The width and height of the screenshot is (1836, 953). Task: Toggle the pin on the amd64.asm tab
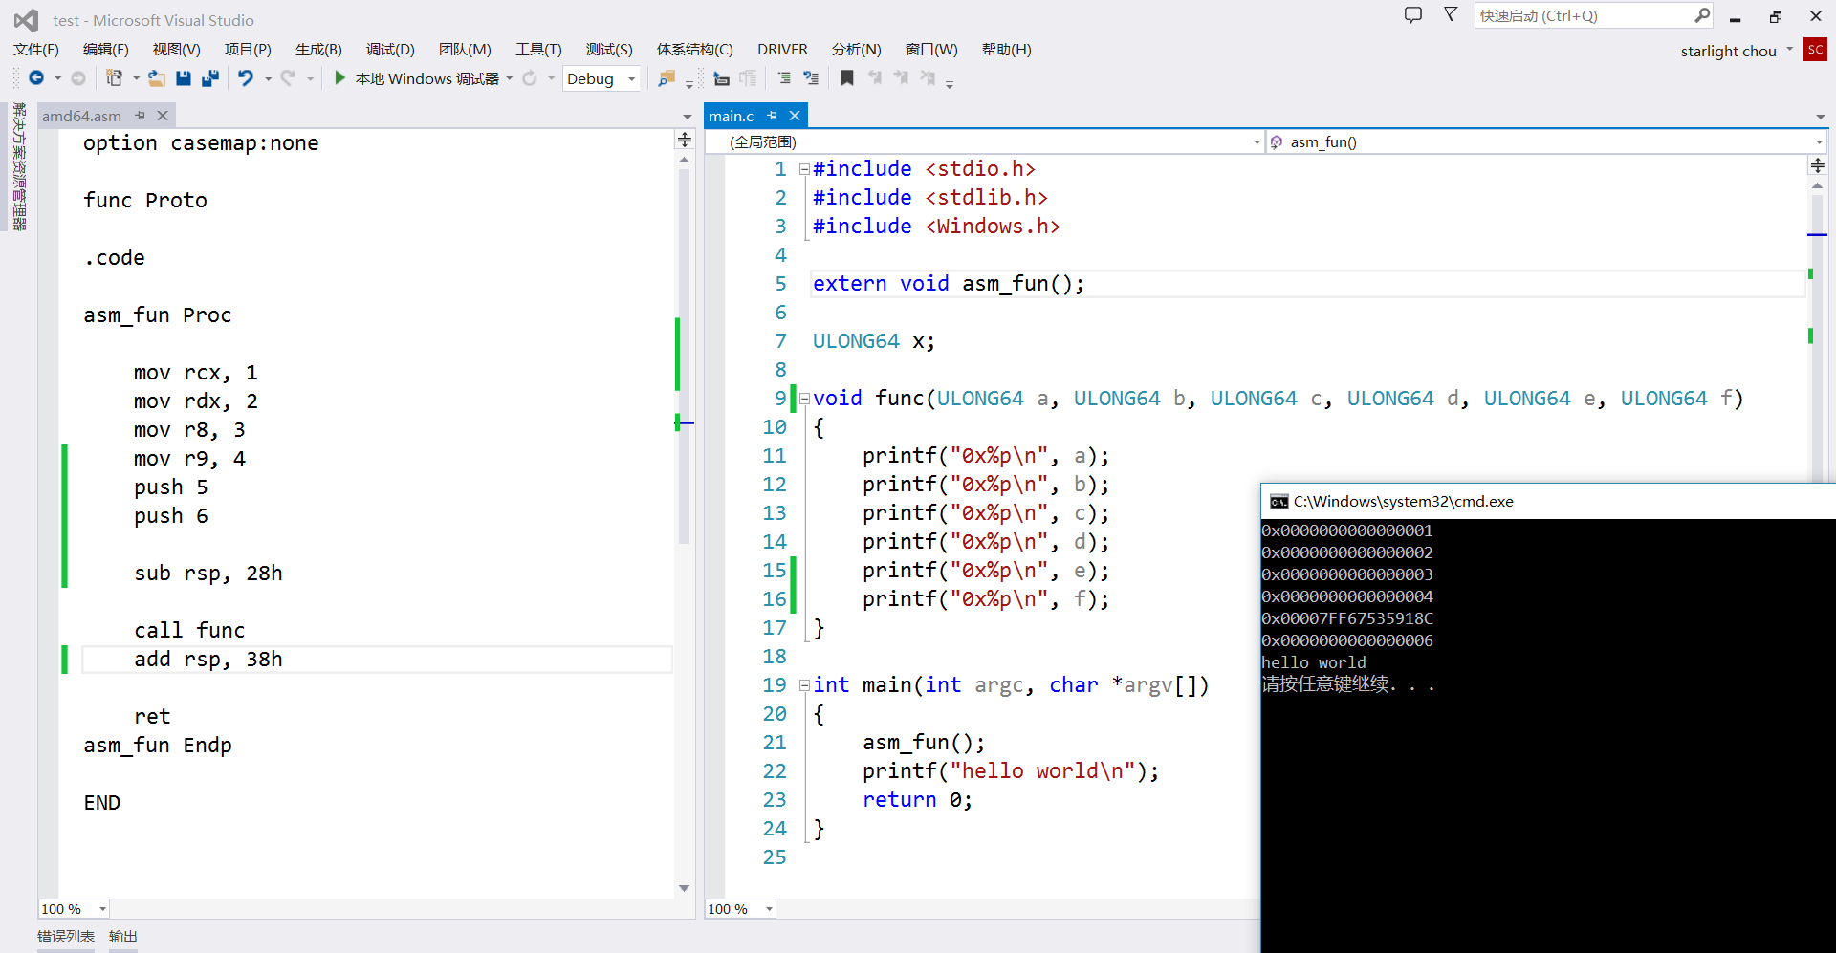[141, 116]
